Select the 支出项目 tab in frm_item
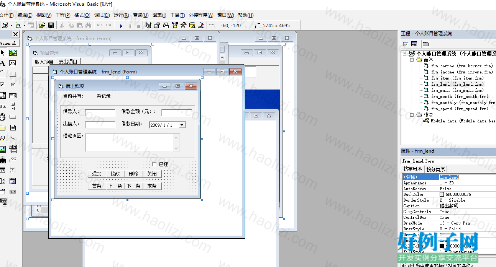 pos(68,62)
